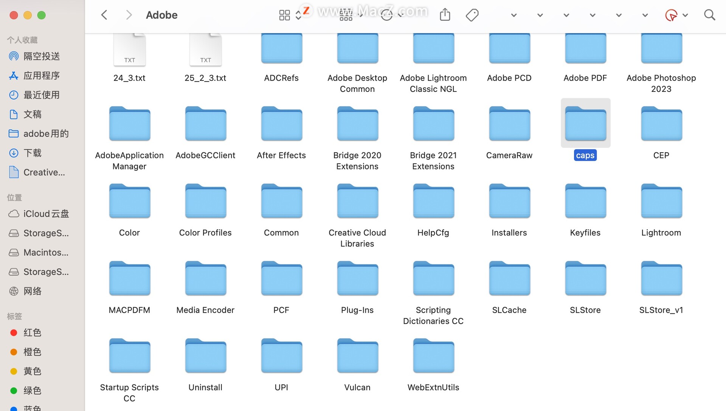The image size is (726, 411).
Task: Select the SLCache folder
Action: [x=509, y=278]
